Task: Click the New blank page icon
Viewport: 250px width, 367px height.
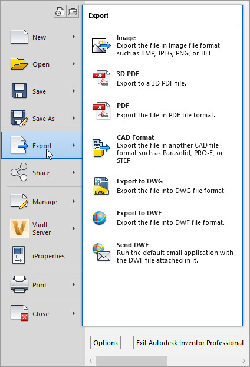Action: (x=19, y=37)
